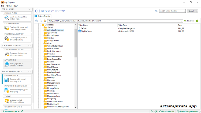
Task: Navigate back with address bar left arrow
Action: coord(36,21)
